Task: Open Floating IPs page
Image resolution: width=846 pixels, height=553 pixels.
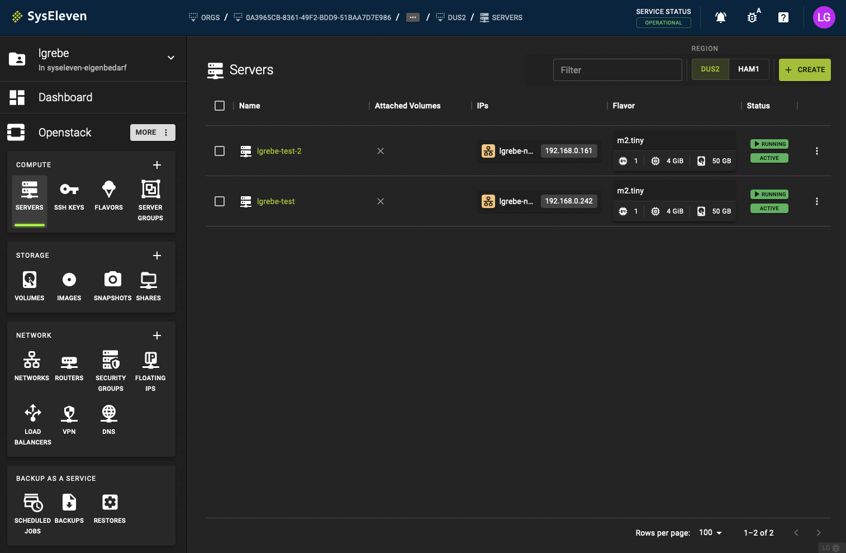Action: [x=150, y=372]
